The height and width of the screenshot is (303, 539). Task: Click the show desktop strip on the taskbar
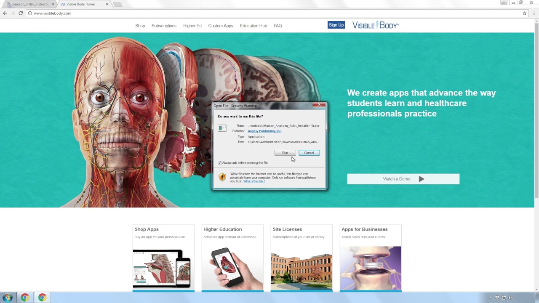537,298
